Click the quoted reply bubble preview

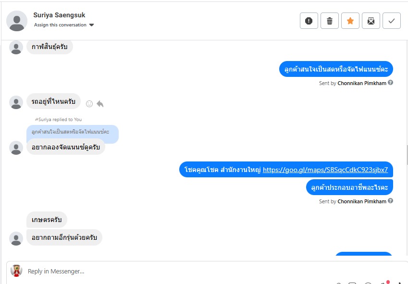coord(73,132)
